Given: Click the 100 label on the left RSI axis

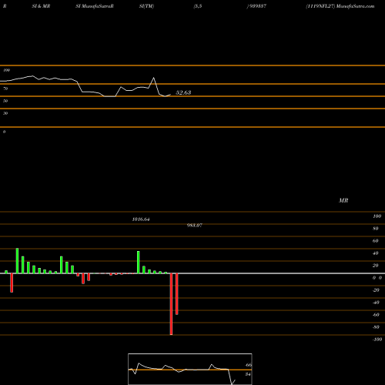Looking at the screenshot, I should 6,70.
